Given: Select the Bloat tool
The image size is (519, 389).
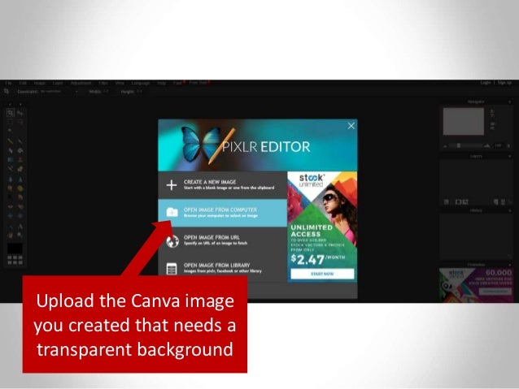Looking at the screenshot, I should tap(11, 216).
